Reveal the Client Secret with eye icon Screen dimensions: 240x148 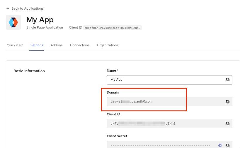[x=220, y=145]
